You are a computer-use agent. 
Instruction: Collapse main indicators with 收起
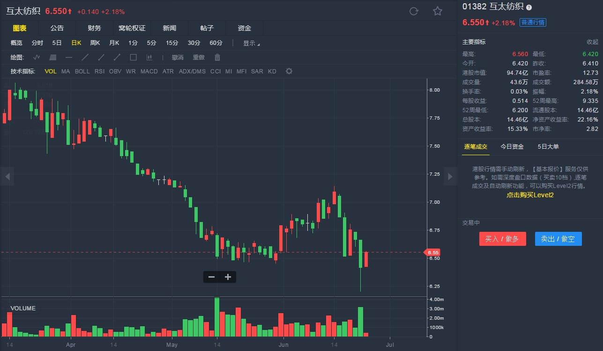pos(592,42)
